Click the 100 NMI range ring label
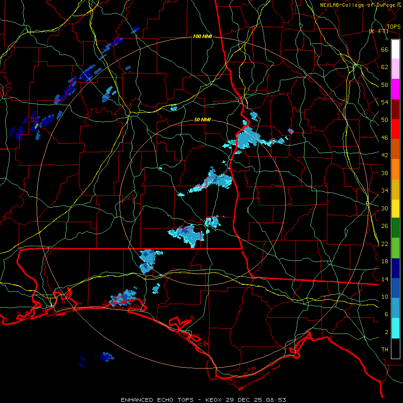The height and width of the screenshot is (403, 403). (202, 37)
